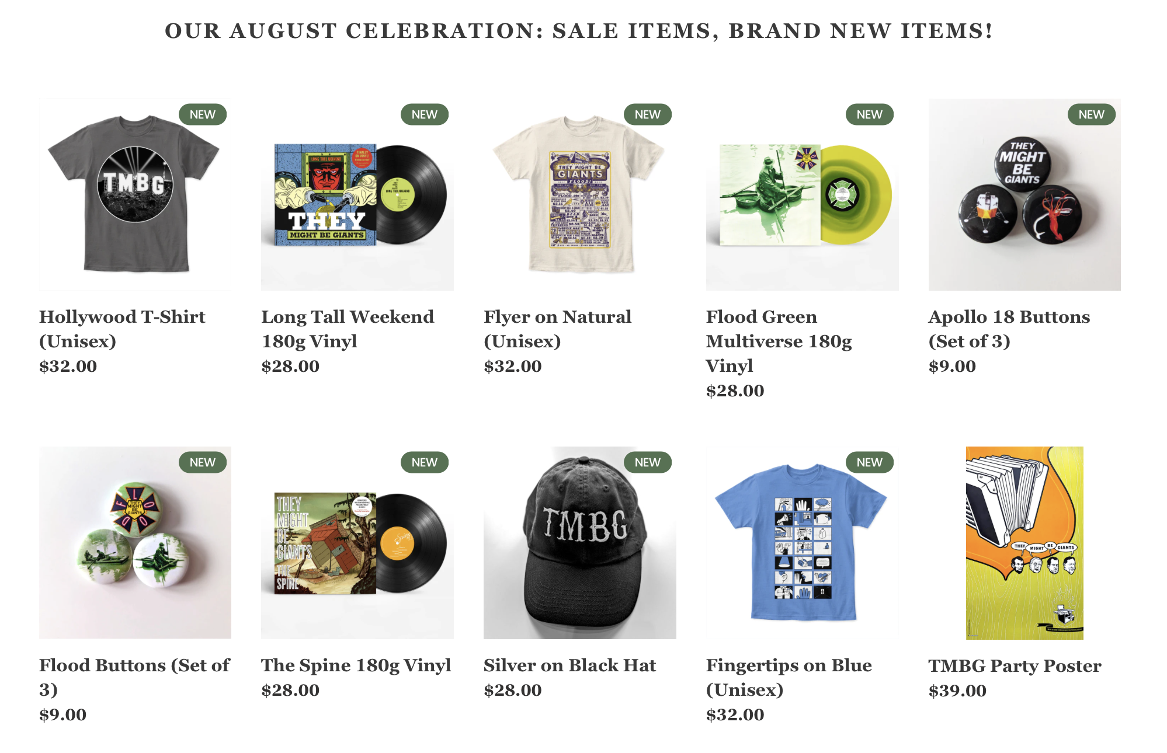Click The Spine vinyl album image

tap(357, 542)
